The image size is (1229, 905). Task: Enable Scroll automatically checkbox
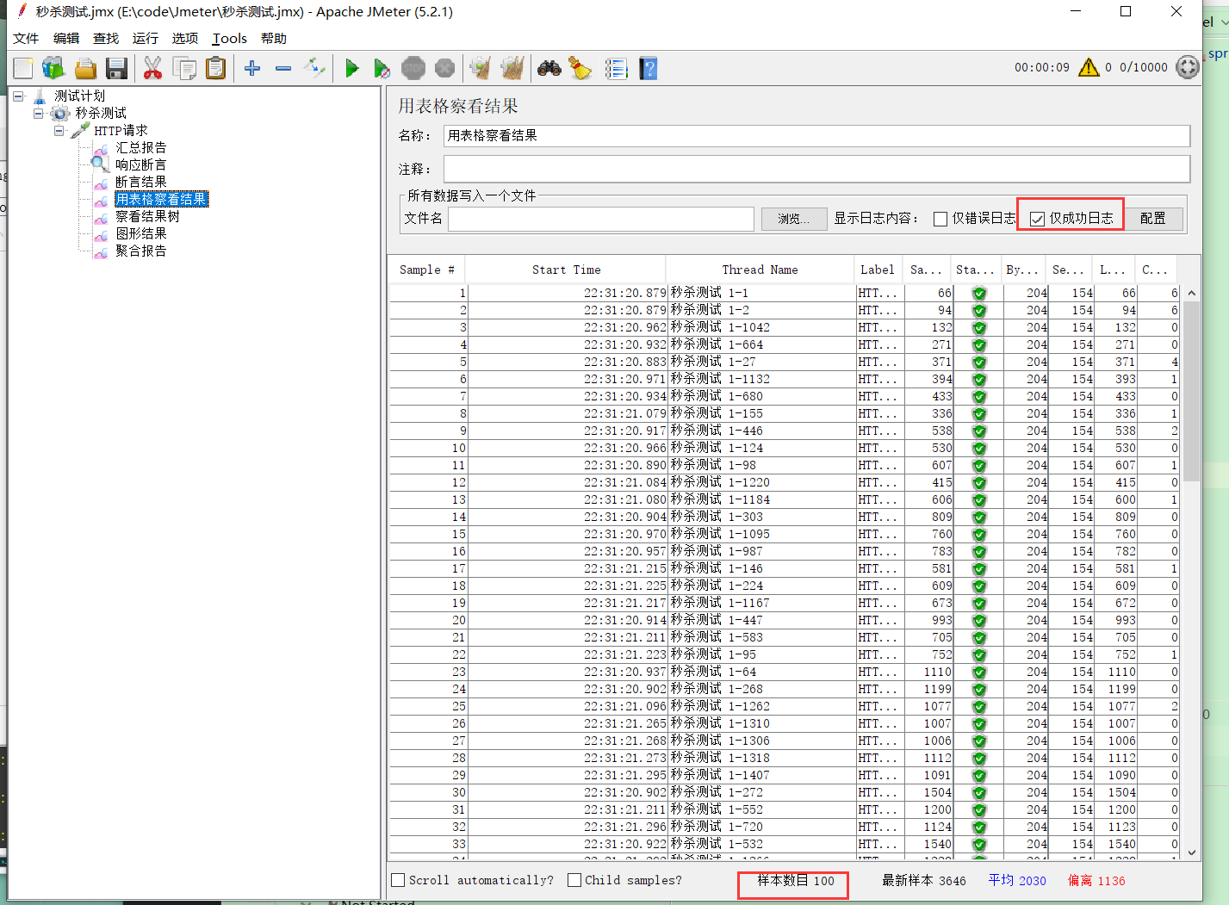(398, 880)
